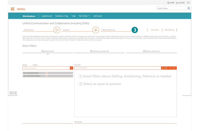Click the Contacts person circle icon
This screenshot has height=131, width=200.
pyautogui.click(x=96, y=30)
